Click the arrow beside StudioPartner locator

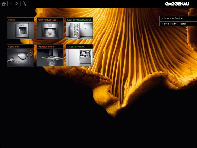[162, 24]
